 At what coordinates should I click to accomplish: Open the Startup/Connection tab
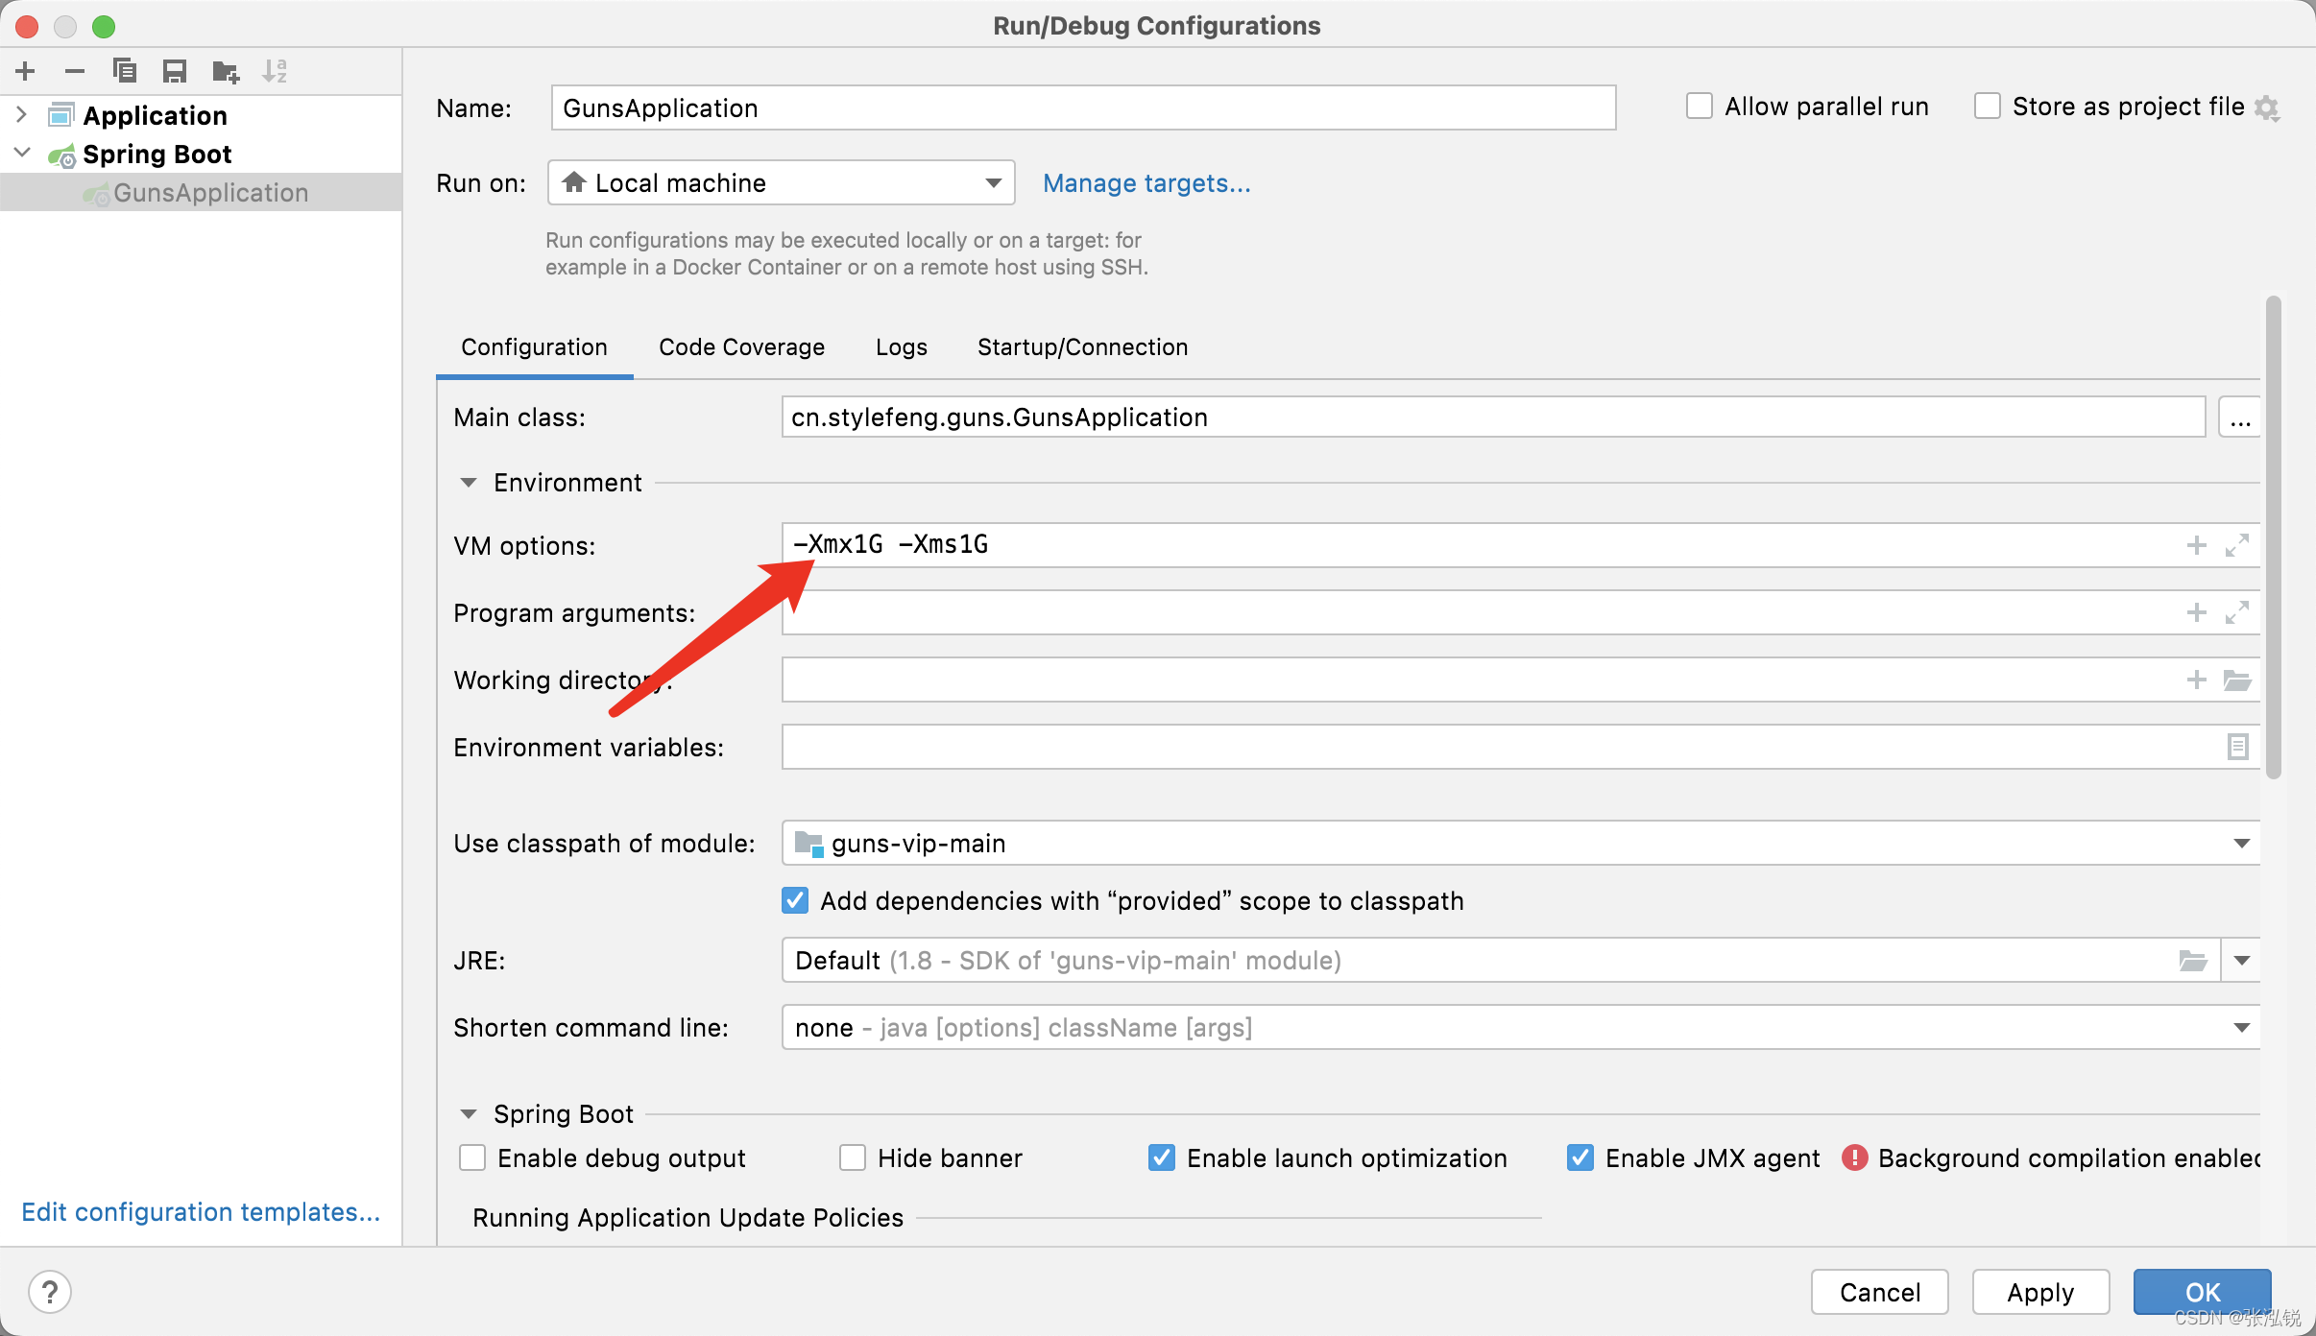[1082, 347]
